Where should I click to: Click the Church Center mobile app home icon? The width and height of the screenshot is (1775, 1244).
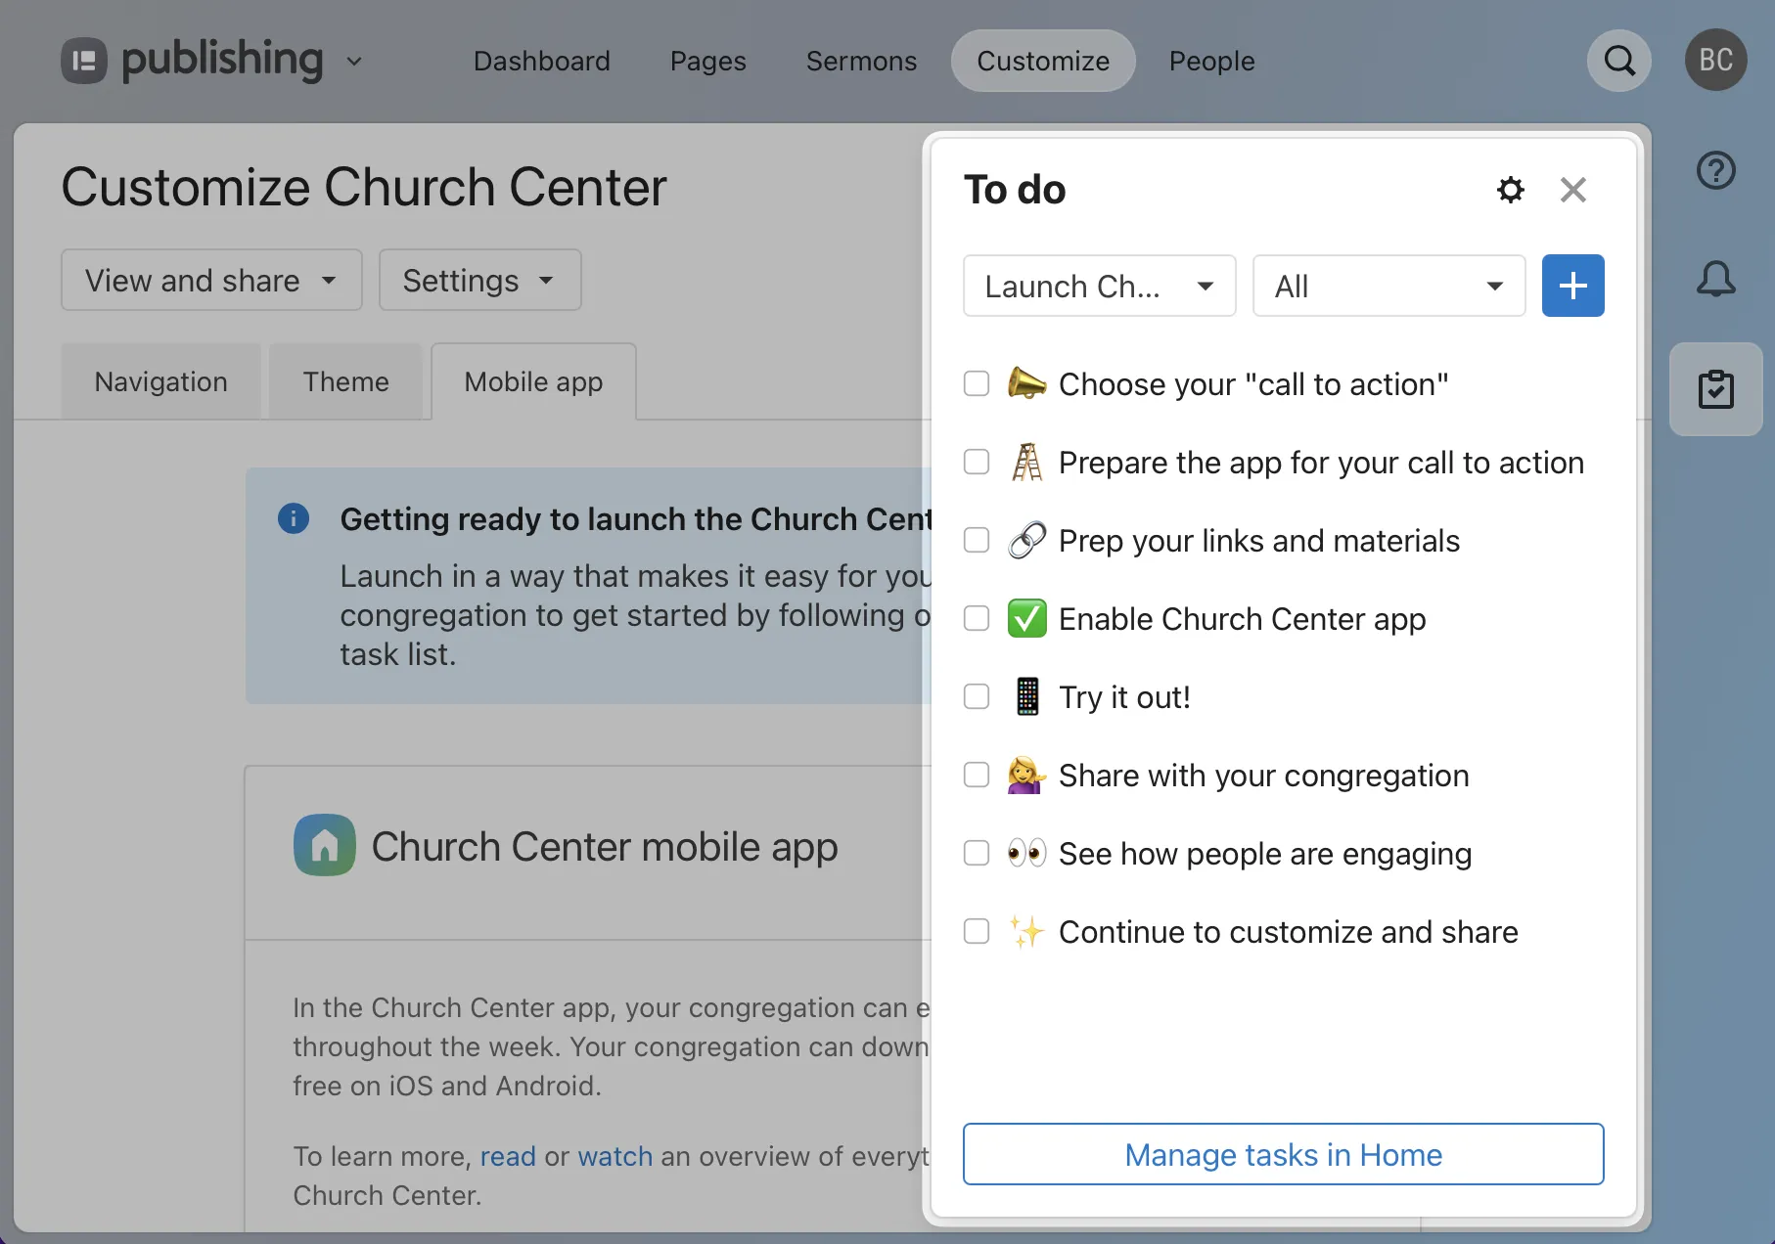click(324, 845)
